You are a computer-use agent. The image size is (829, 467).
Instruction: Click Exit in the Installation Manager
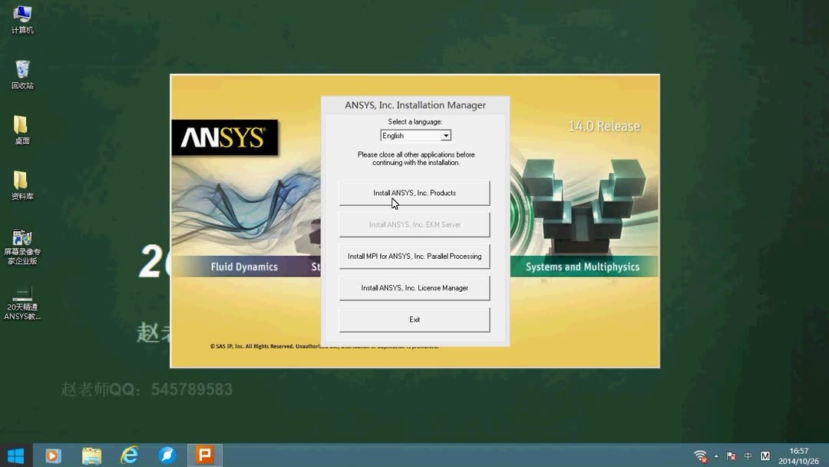coord(414,320)
